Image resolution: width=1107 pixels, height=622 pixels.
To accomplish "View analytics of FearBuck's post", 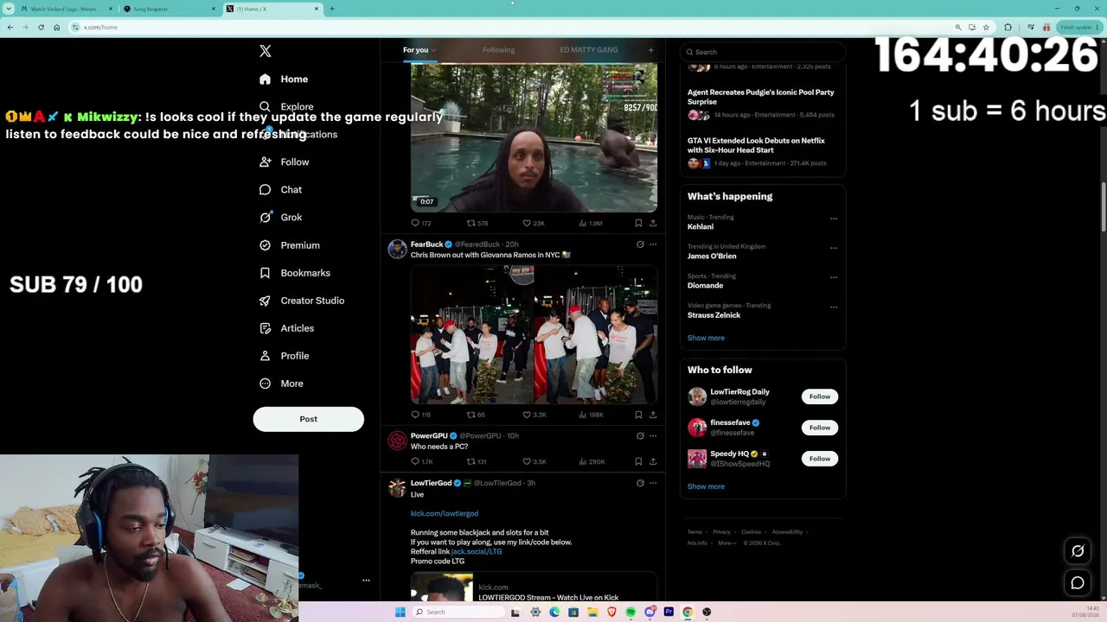I will 592,415.
